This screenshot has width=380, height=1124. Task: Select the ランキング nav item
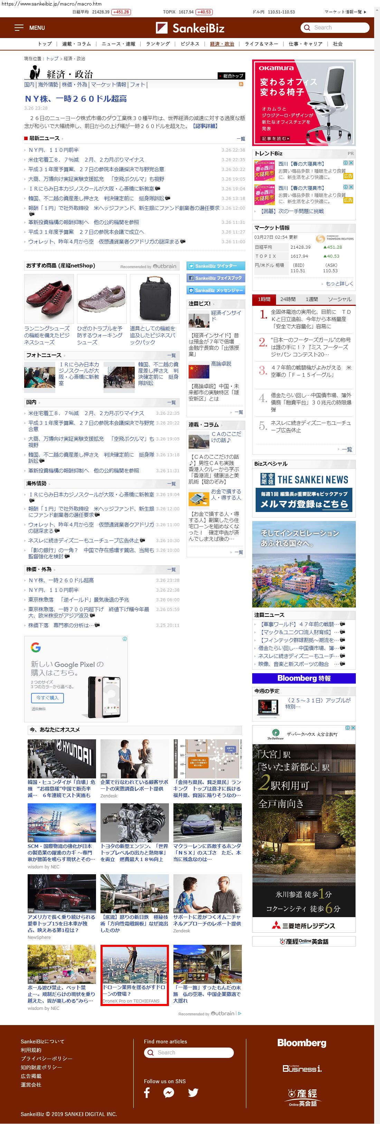[158, 44]
